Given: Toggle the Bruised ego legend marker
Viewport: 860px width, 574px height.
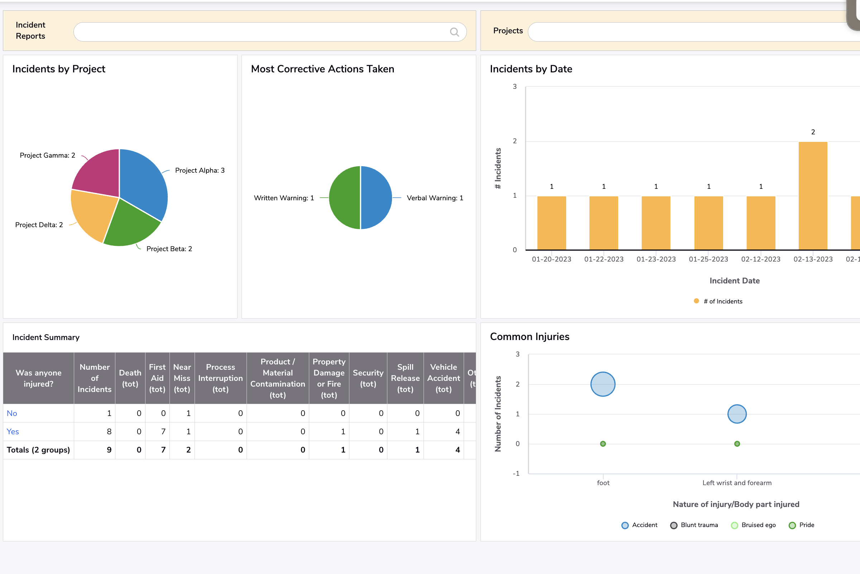Looking at the screenshot, I should tap(734, 525).
